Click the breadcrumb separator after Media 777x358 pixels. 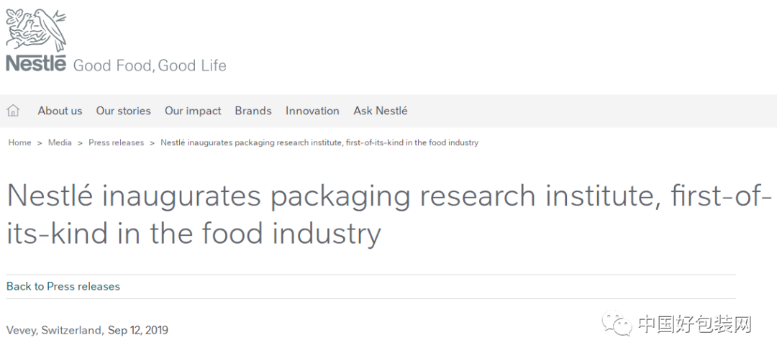point(81,143)
